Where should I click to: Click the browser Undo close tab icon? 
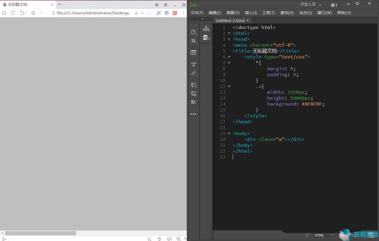click(x=22, y=13)
